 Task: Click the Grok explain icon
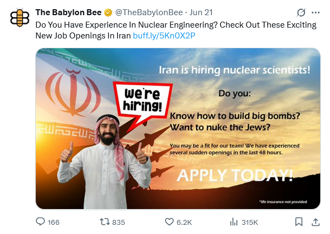301,12
